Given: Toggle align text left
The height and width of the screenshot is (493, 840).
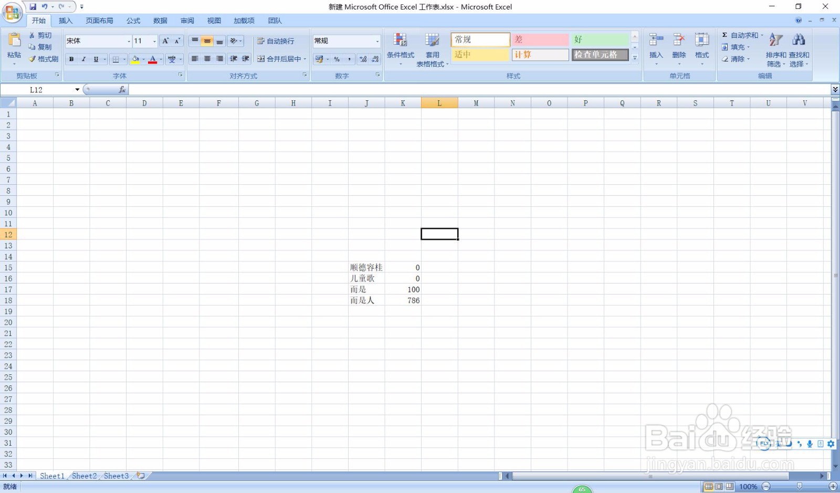Looking at the screenshot, I should [x=195, y=59].
